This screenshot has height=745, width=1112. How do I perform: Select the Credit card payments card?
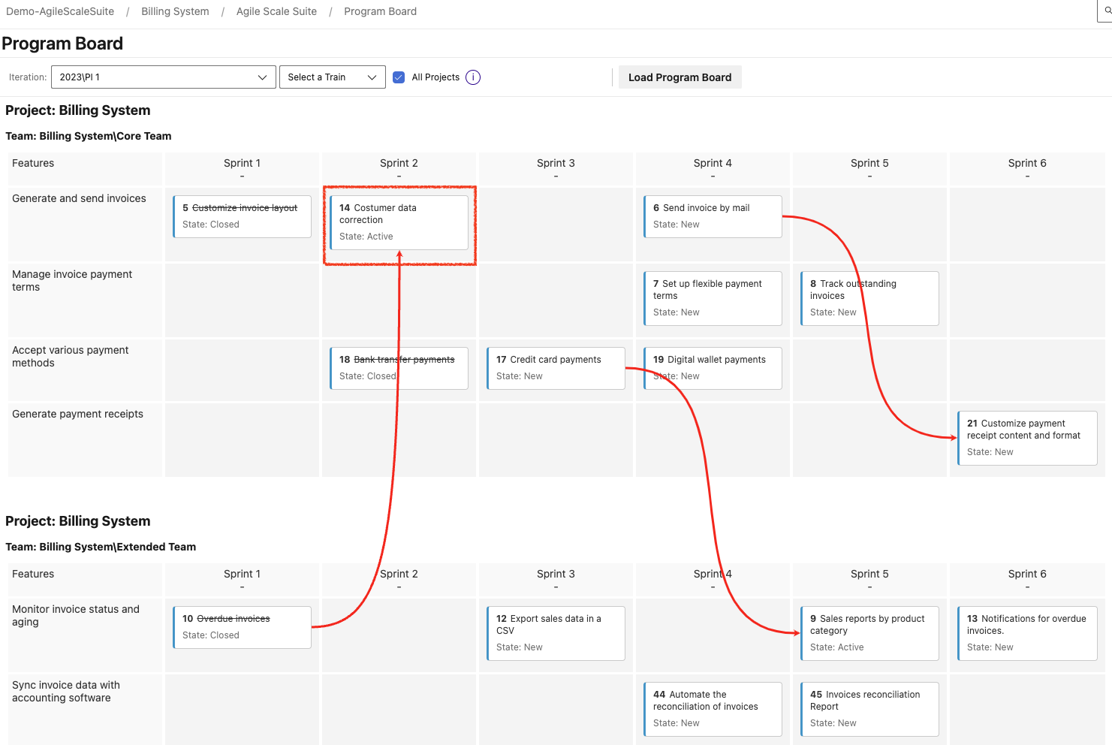coord(555,368)
